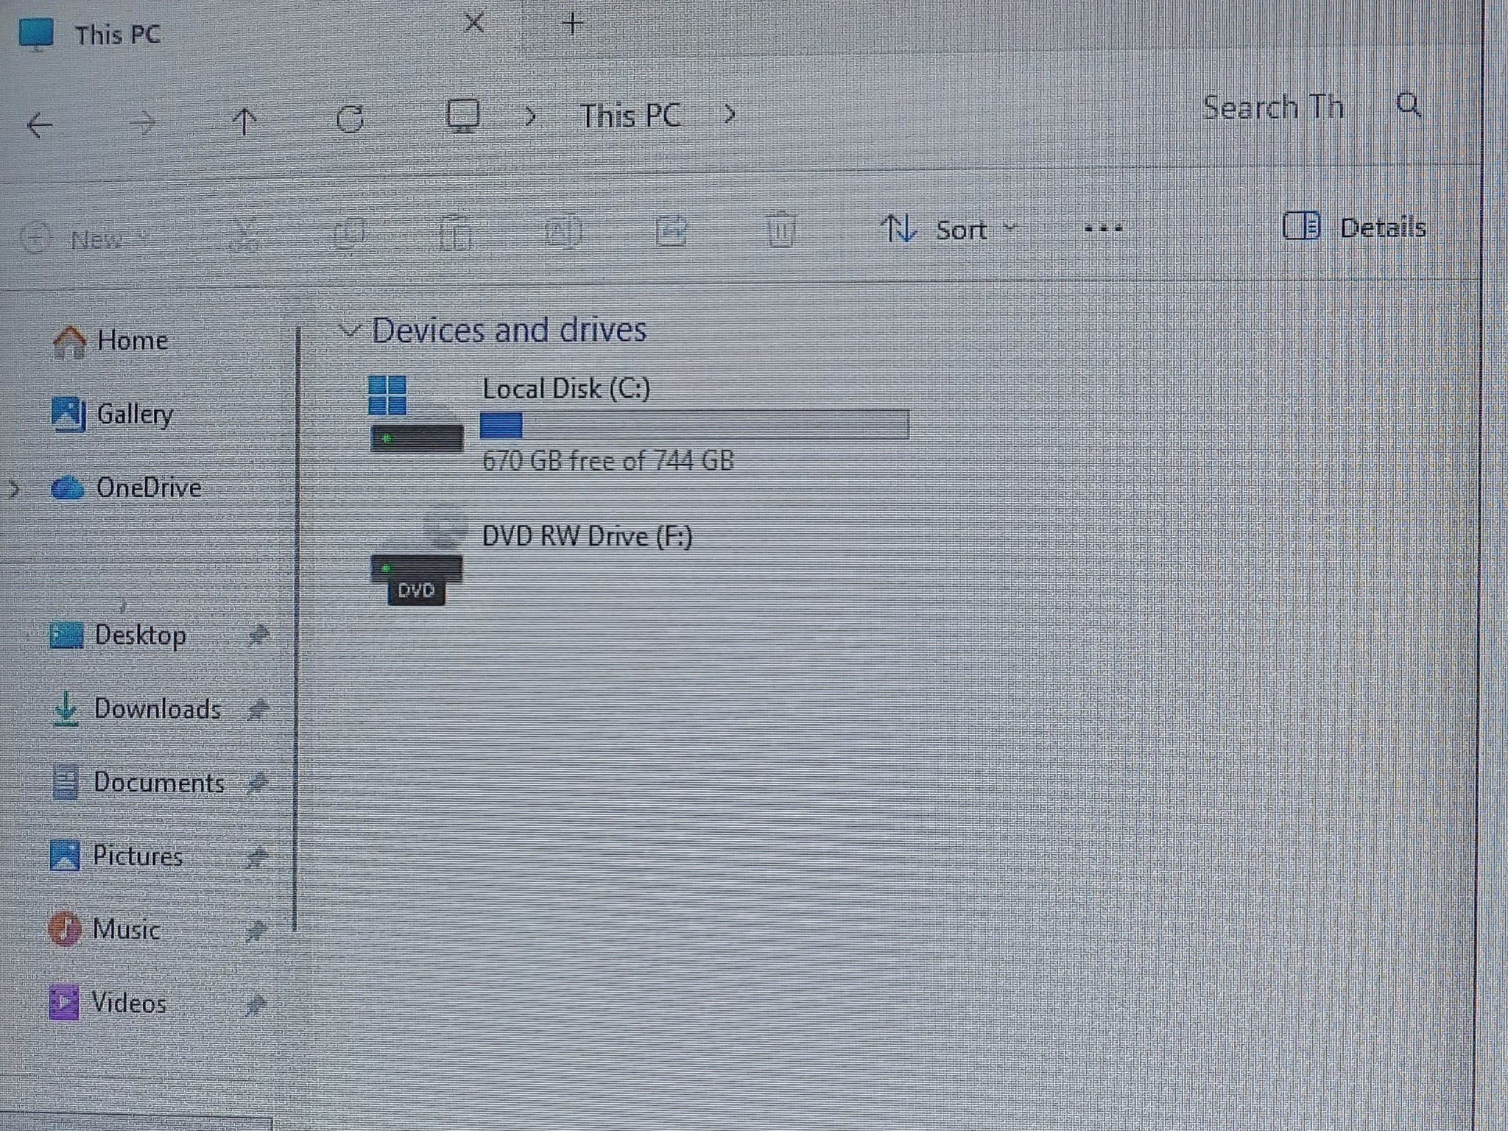Image resolution: width=1508 pixels, height=1131 pixels.
Task: Toggle the Details pane
Action: 1353,227
